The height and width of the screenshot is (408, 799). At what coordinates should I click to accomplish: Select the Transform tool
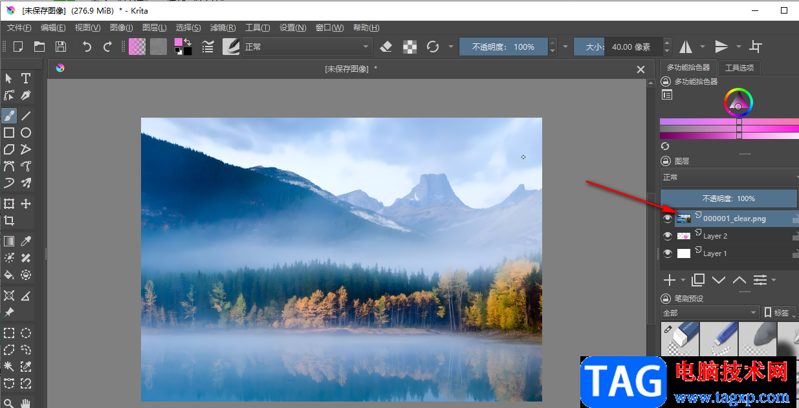pyautogui.click(x=9, y=204)
